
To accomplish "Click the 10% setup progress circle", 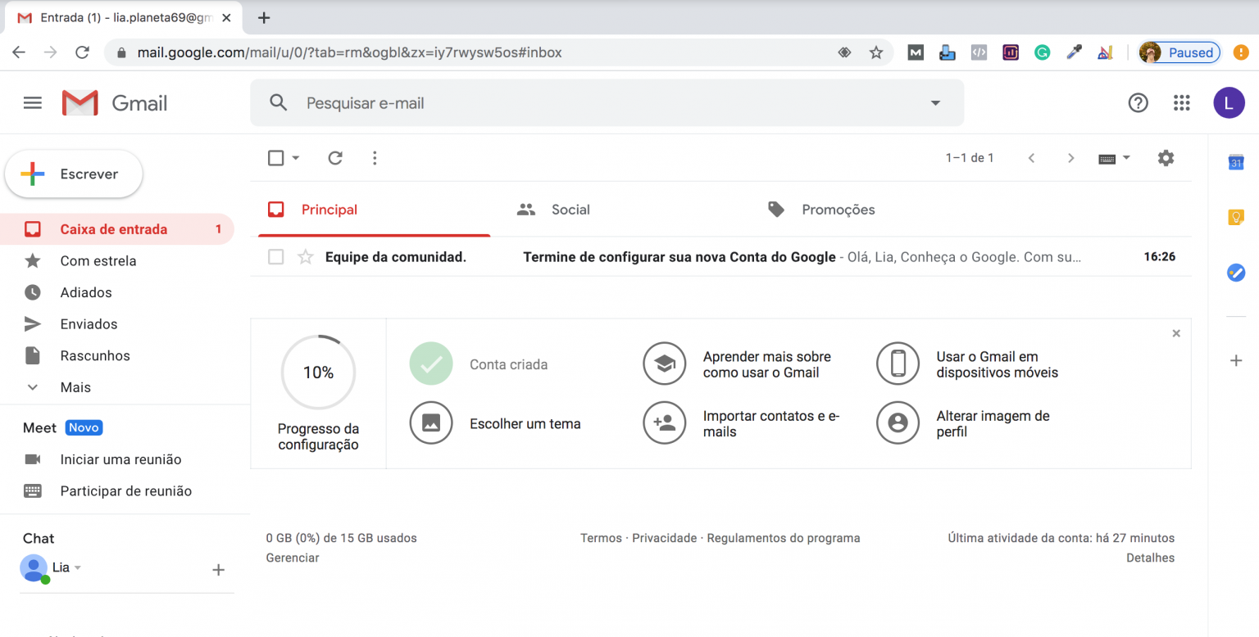I will 318,373.
